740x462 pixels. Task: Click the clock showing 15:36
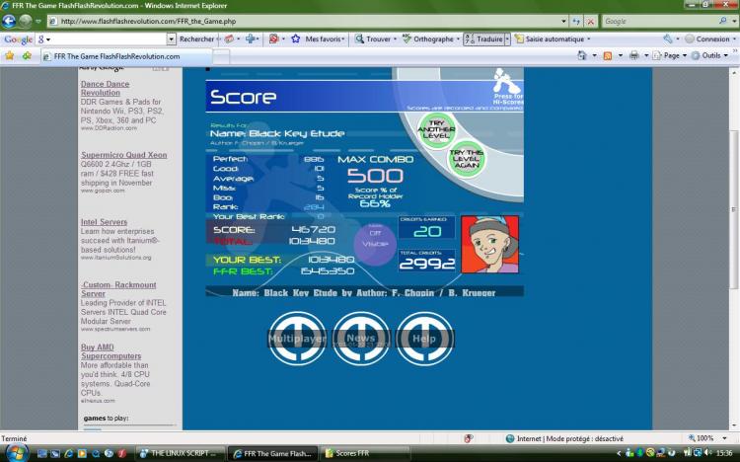(x=724, y=453)
